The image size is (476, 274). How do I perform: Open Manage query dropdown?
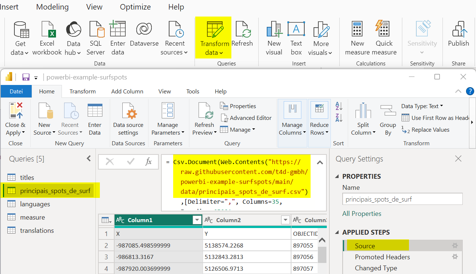238,130
